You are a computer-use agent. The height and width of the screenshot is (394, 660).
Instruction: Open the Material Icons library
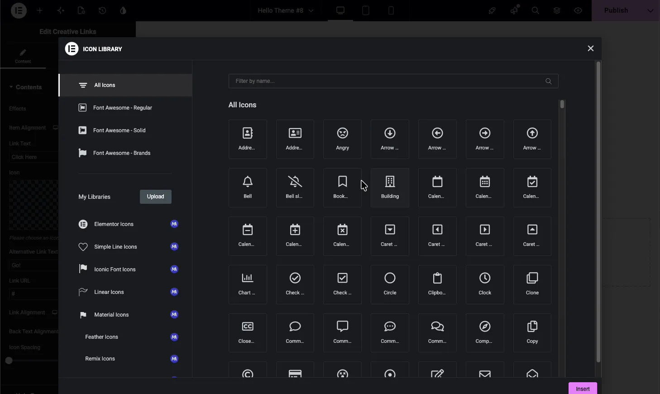[125, 315]
